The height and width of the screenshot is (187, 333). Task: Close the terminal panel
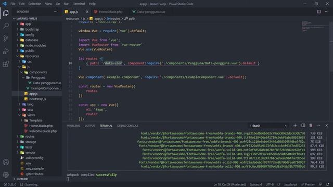tap(327, 126)
